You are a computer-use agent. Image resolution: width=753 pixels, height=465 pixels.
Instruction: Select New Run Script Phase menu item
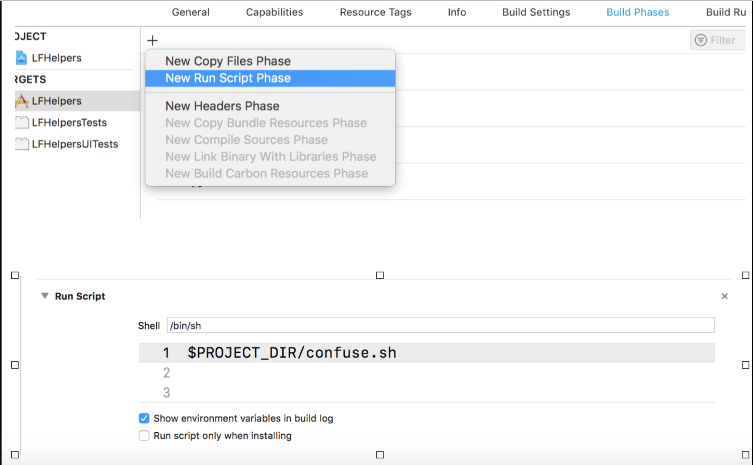pos(228,78)
